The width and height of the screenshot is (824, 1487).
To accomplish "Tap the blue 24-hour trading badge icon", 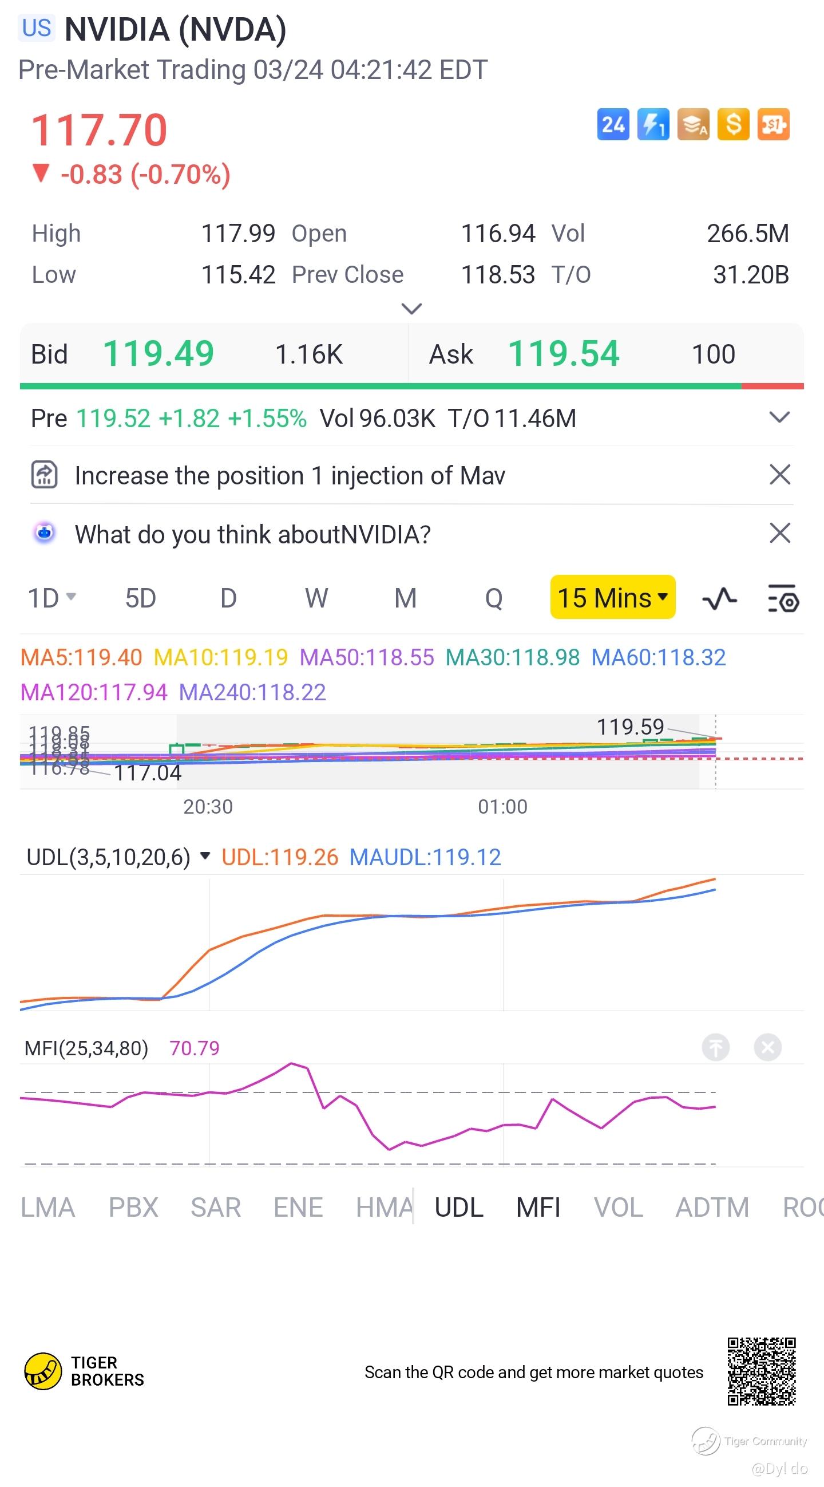I will tap(613, 124).
